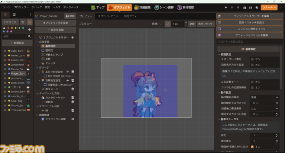Click + 設定を追加 button
285x153 pixels.
(x=55, y=30)
